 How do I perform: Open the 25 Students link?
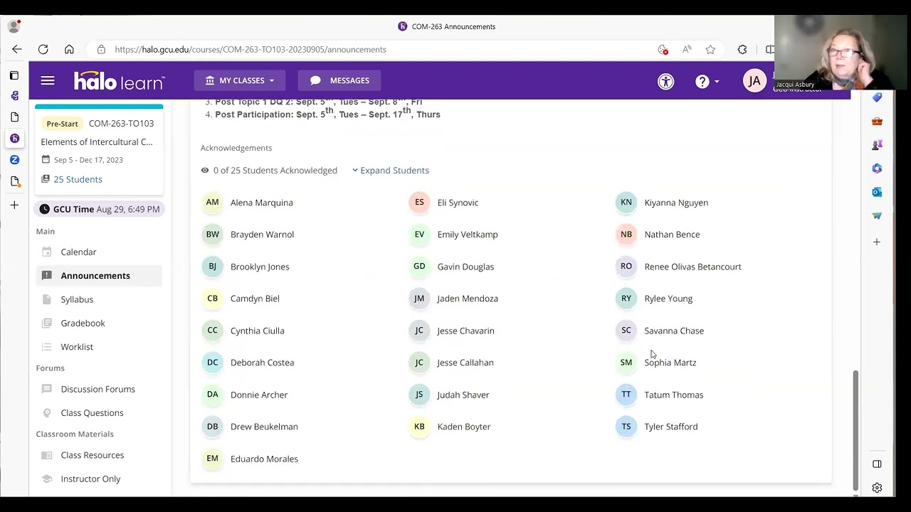tap(78, 179)
